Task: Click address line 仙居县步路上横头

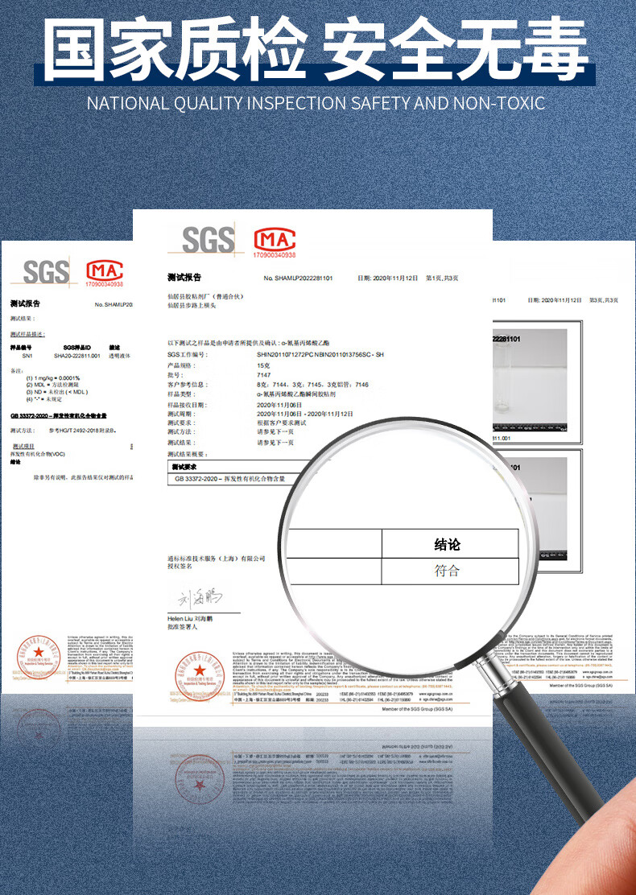Action: tap(192, 306)
